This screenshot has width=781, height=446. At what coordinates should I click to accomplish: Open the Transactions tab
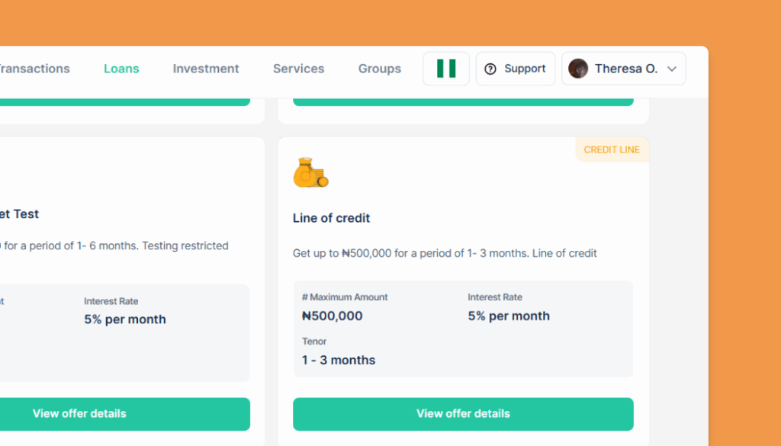click(x=34, y=69)
